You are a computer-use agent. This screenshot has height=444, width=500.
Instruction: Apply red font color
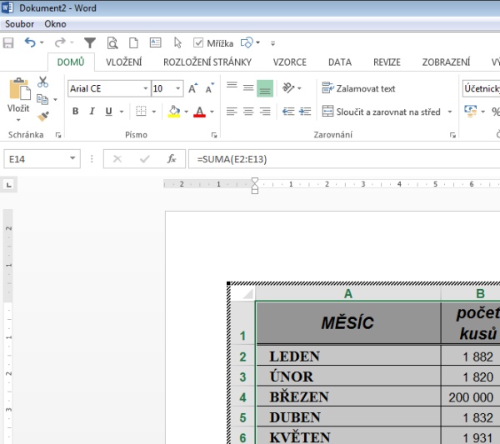click(200, 112)
